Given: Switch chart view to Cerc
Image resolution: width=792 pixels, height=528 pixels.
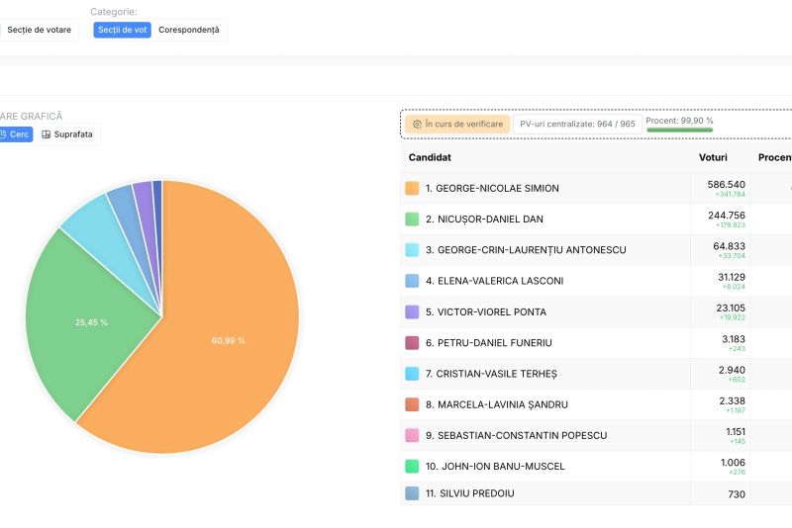Looking at the screenshot, I should click(19, 134).
